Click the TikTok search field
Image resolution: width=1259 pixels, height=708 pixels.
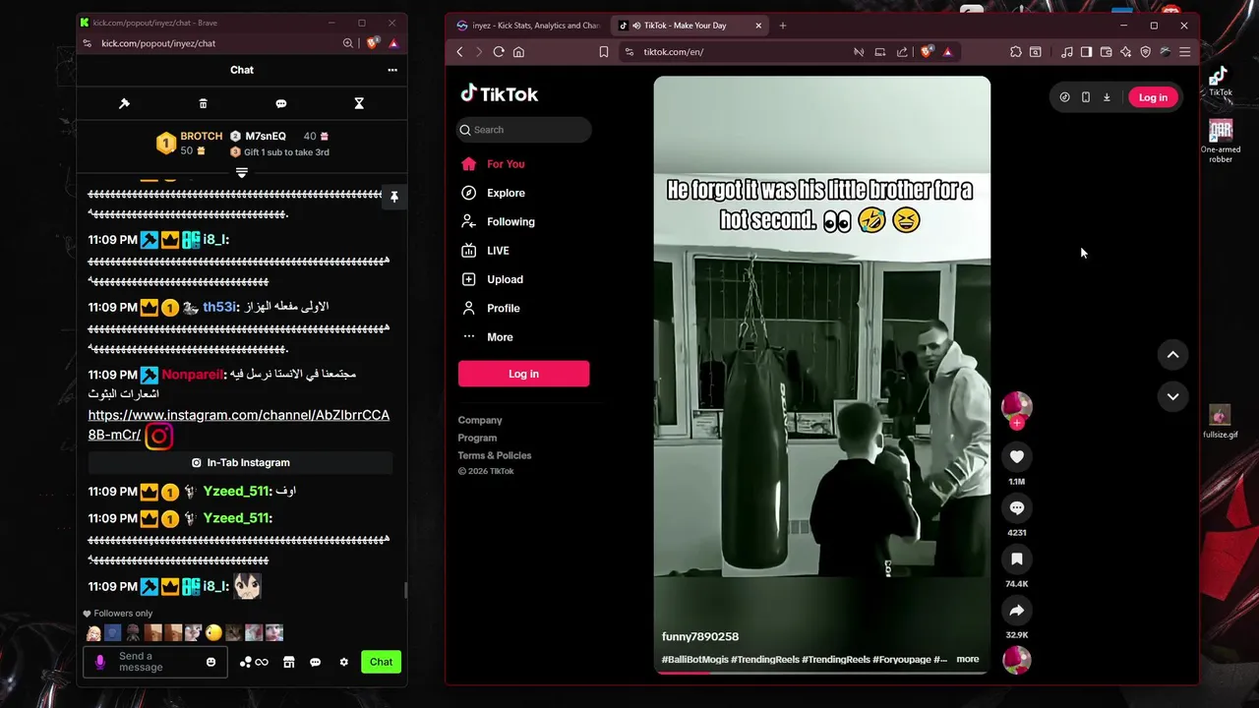[524, 130]
